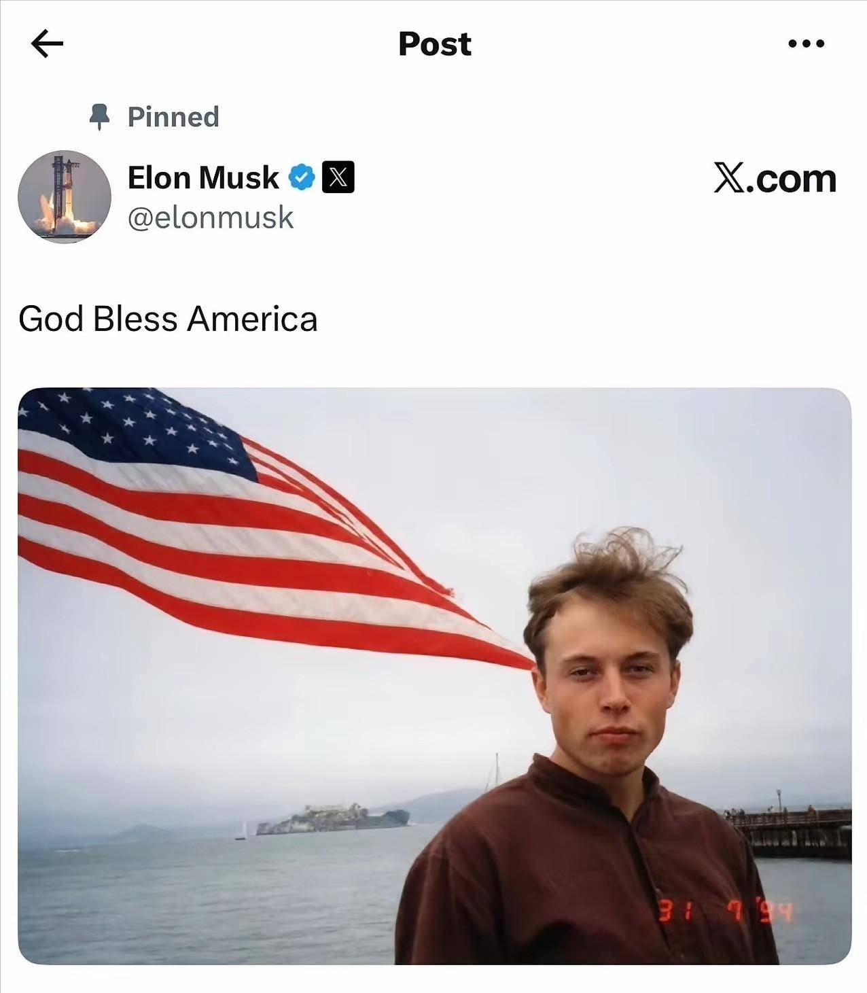Open the rocket launch profile avatar

(x=65, y=196)
